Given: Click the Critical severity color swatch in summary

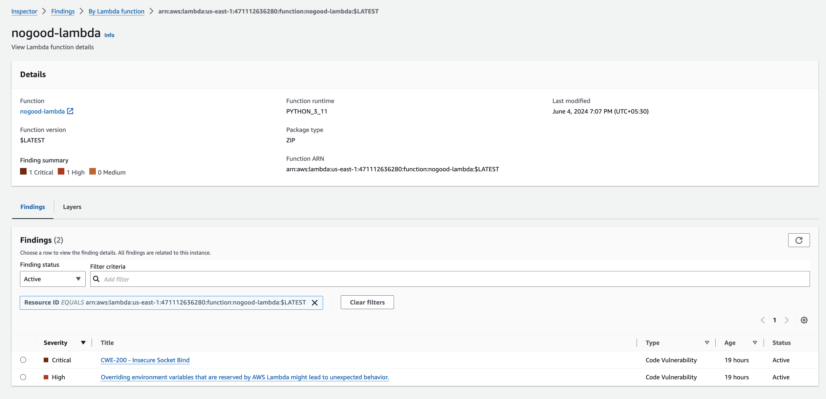Looking at the screenshot, I should 23,172.
